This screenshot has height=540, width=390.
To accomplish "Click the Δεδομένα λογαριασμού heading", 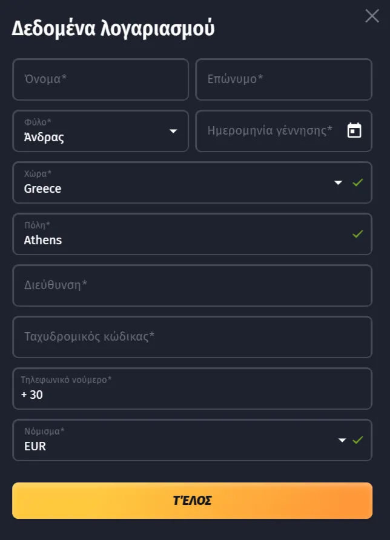I will point(113,28).
